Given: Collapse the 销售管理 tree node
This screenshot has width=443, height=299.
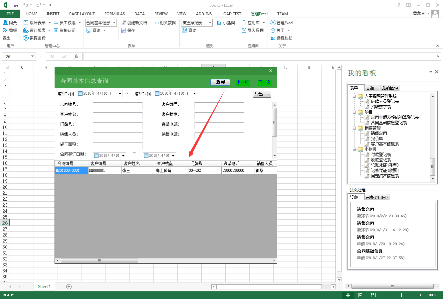Looking at the screenshot, I should click(x=355, y=128).
